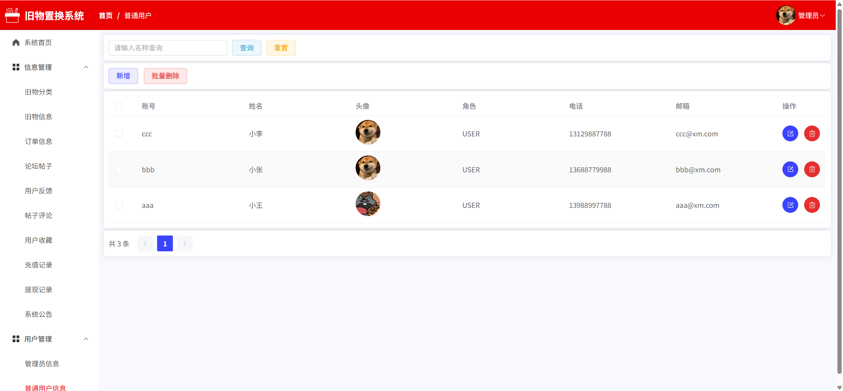Delete the bbb user via trash icon
The width and height of the screenshot is (843, 391).
point(812,169)
